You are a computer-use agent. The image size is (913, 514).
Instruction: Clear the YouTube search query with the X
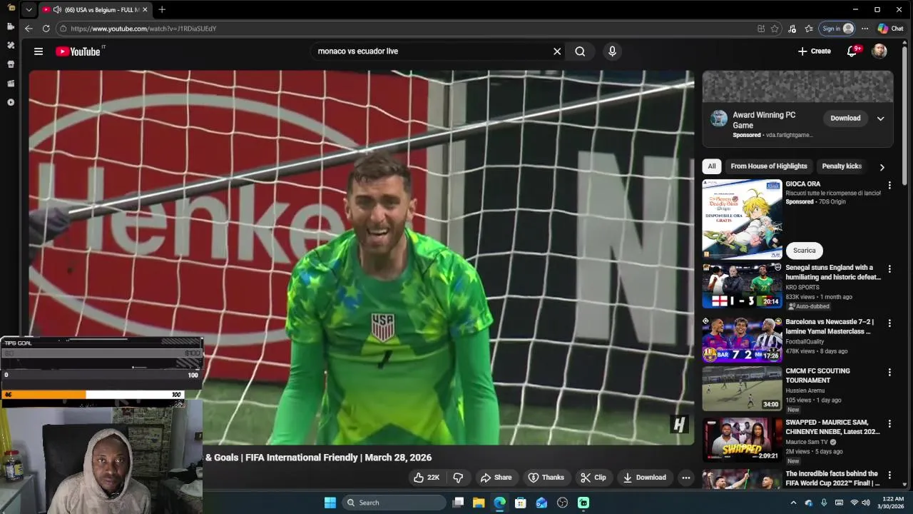point(557,51)
